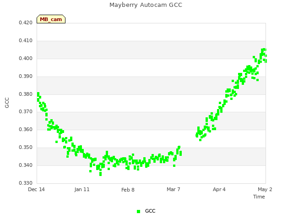The image size is (293, 220).
Task: Click the 0.360 y-axis value
Action: tap(26, 129)
